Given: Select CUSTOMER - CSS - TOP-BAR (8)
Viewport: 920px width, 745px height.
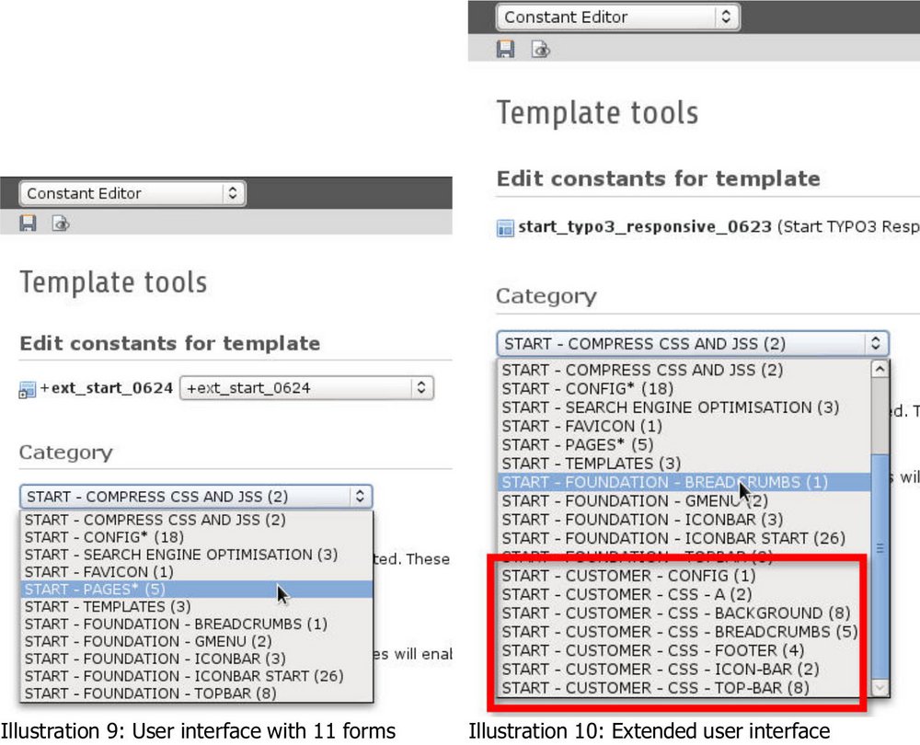Looking at the screenshot, I should (x=684, y=688).
